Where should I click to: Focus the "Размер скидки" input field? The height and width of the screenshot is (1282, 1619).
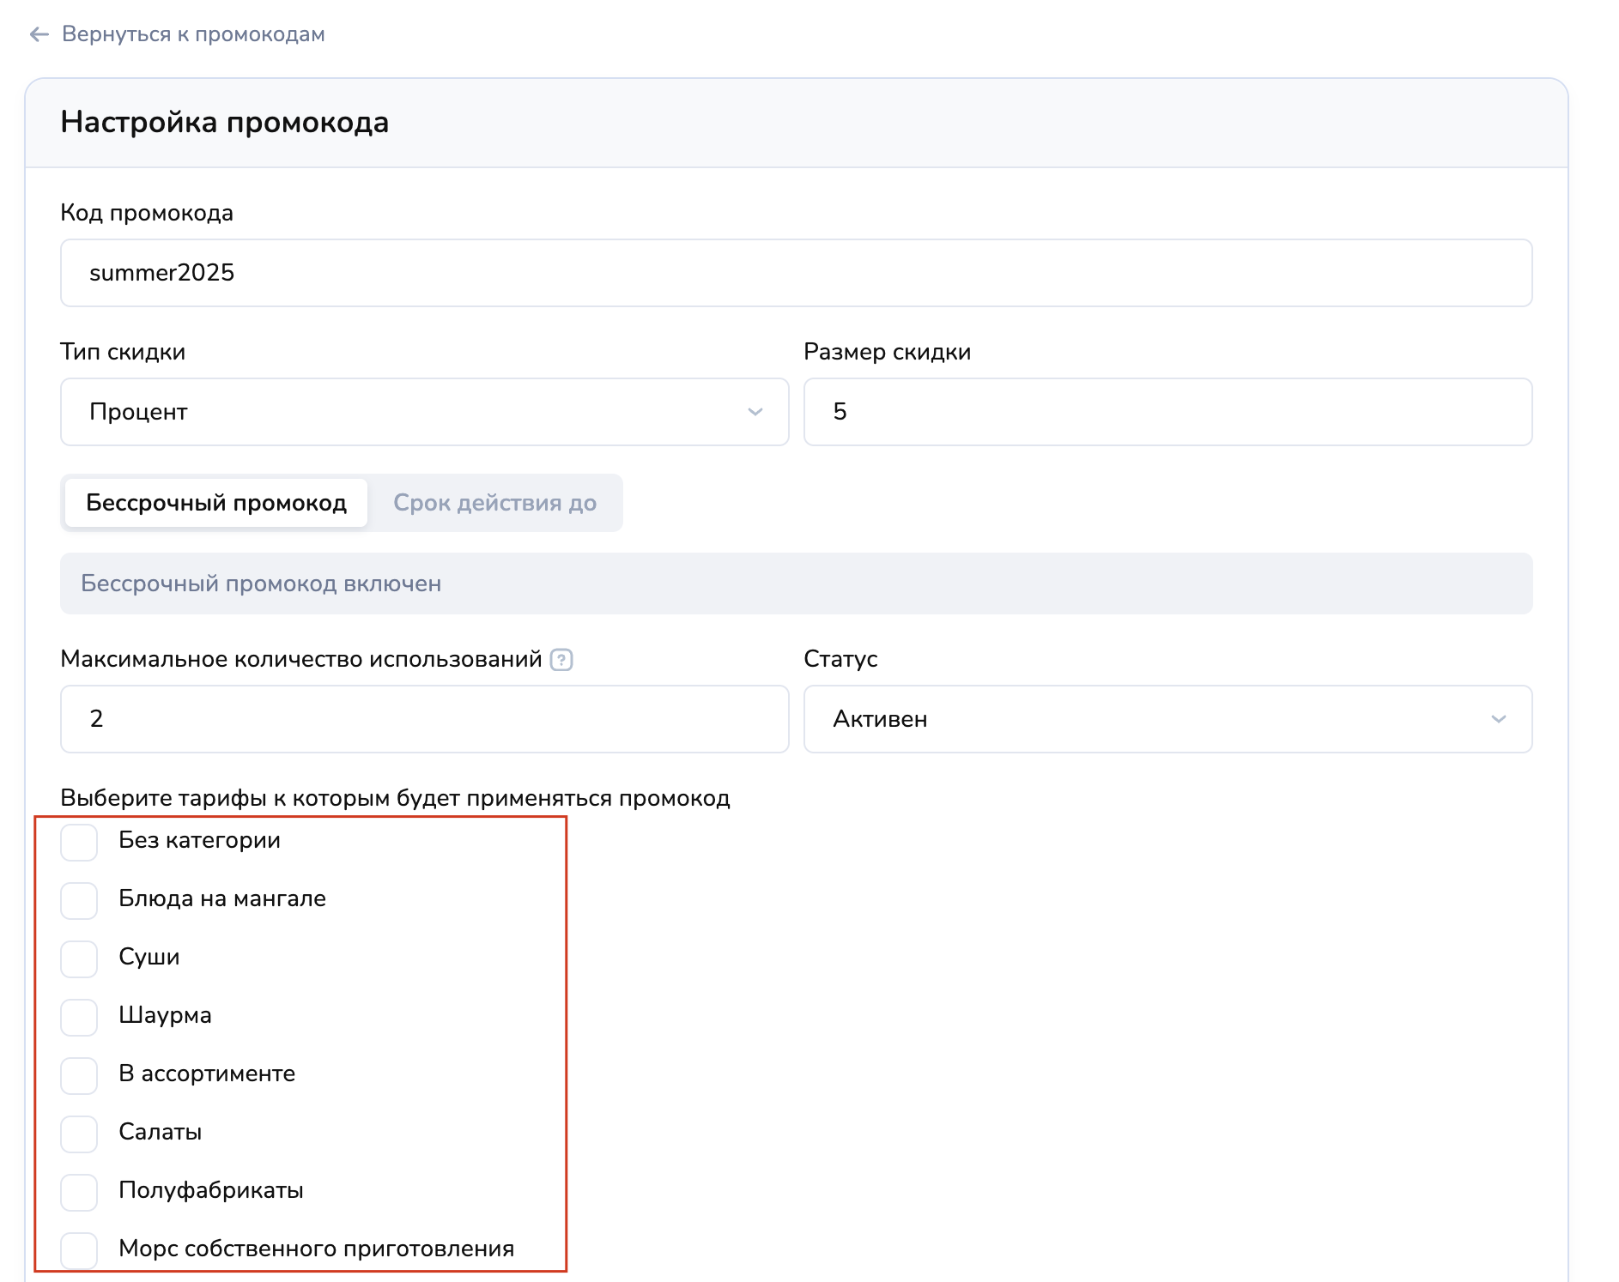tap(1167, 412)
